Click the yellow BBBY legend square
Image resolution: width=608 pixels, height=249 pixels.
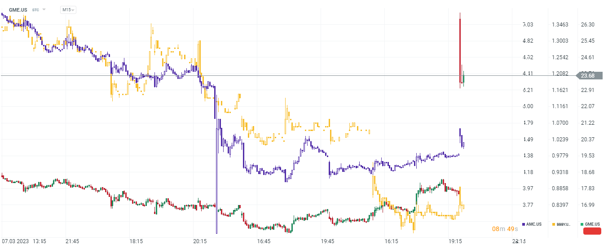click(x=553, y=224)
